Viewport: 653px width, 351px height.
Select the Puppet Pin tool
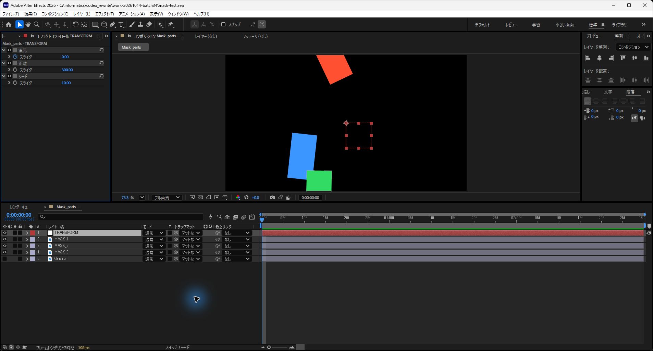pos(171,24)
